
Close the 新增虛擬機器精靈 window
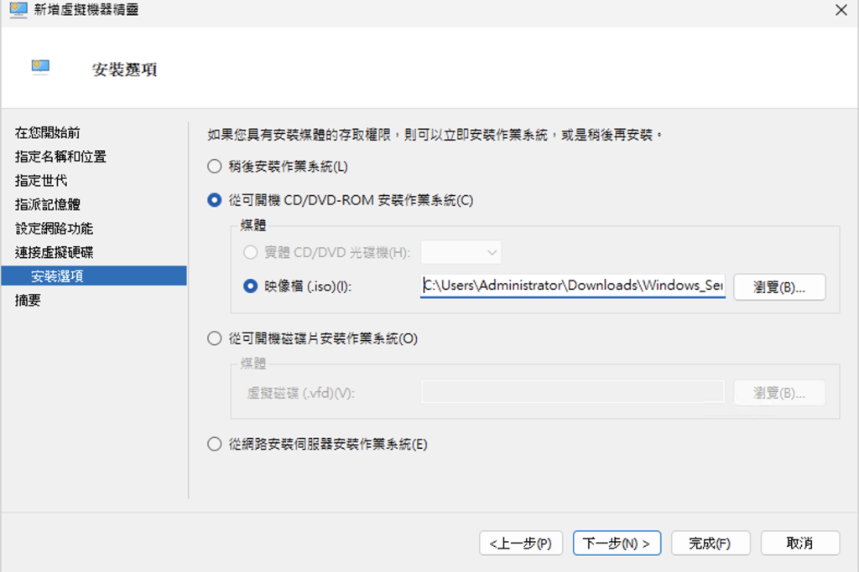click(841, 10)
